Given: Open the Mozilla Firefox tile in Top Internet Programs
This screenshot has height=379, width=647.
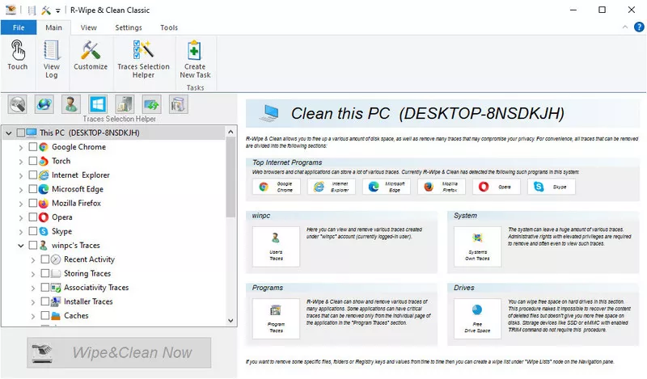Looking at the screenshot, I should coord(442,187).
